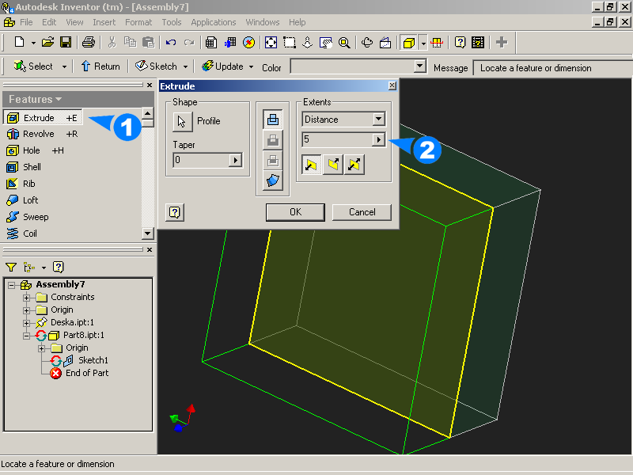This screenshot has width=633, height=475.
Task: Click the Select button
Action: (x=33, y=66)
